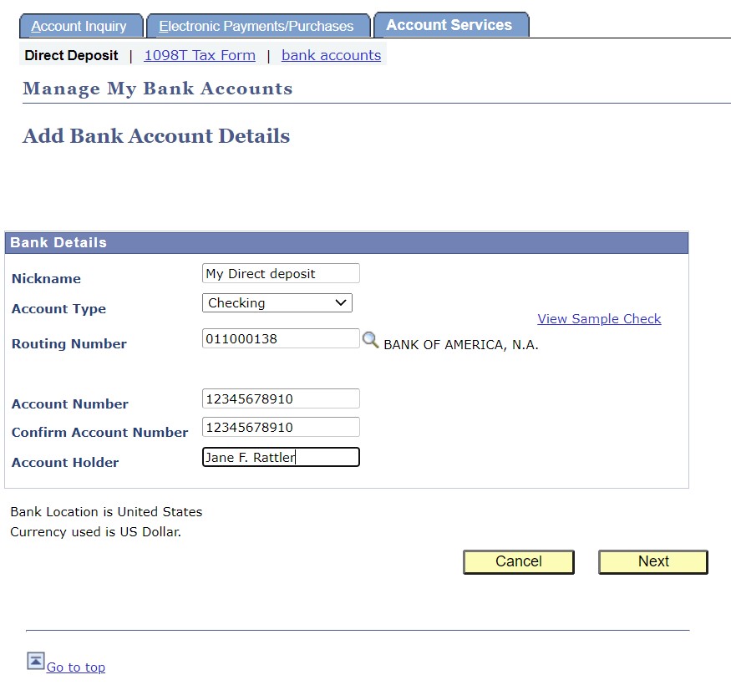Click the Account Holder field

280,457
